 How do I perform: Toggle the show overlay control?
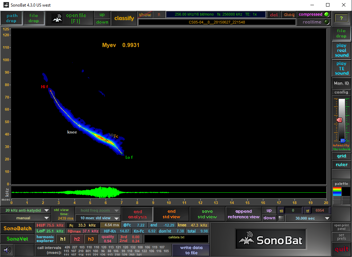point(145,14)
